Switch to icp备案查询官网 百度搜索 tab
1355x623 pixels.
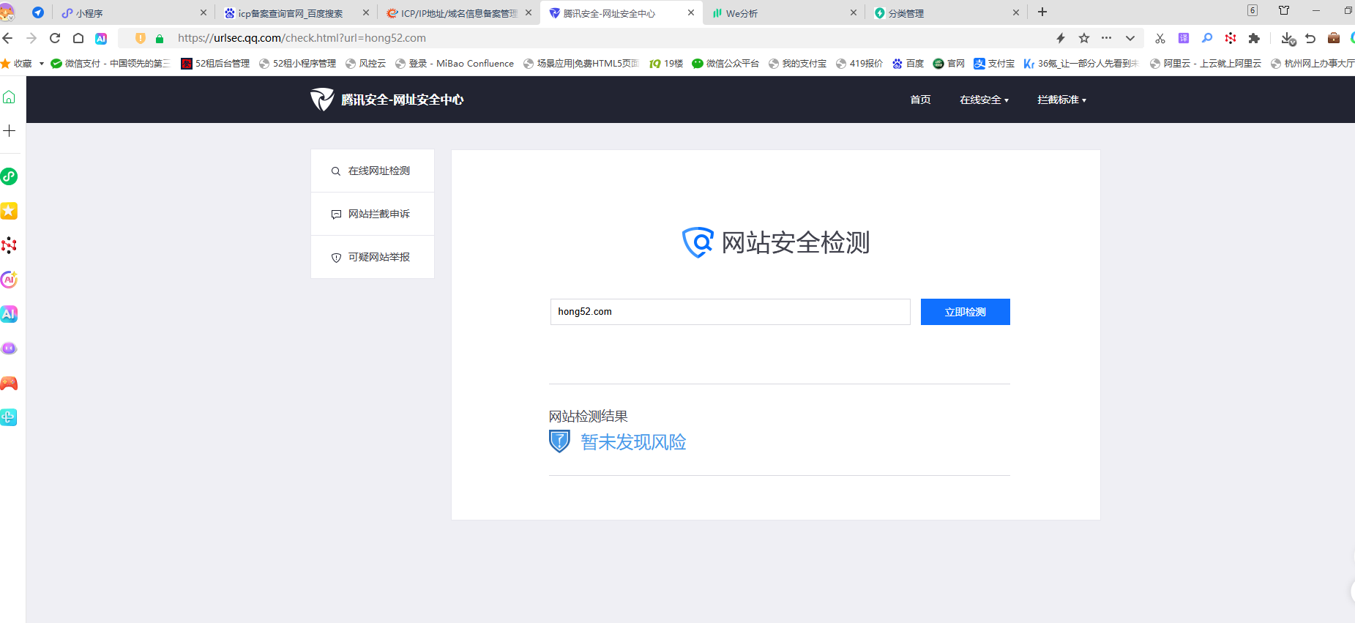click(x=296, y=13)
